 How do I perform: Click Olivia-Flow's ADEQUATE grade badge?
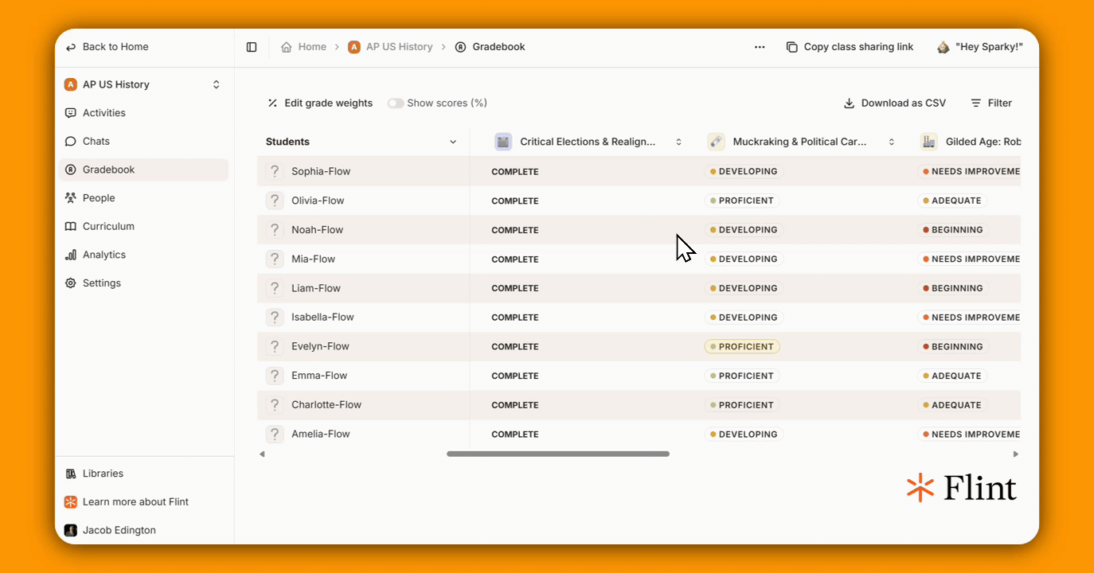tap(952, 201)
